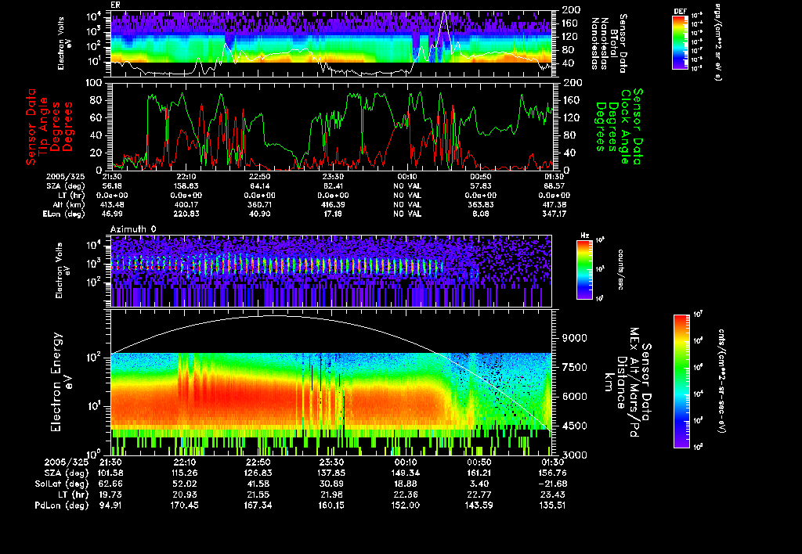
Task: Click SolLat value 62.66
Action: click(x=112, y=484)
